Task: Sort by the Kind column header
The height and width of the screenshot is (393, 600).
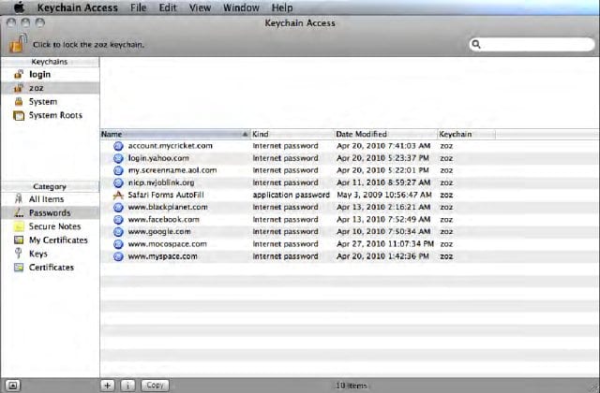Action: (292, 134)
